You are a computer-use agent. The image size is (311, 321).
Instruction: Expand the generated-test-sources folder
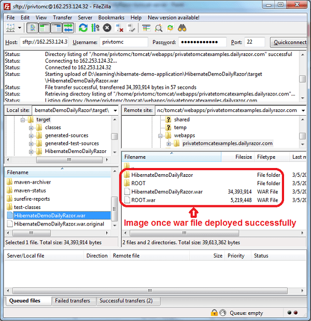pyautogui.click(x=31, y=144)
